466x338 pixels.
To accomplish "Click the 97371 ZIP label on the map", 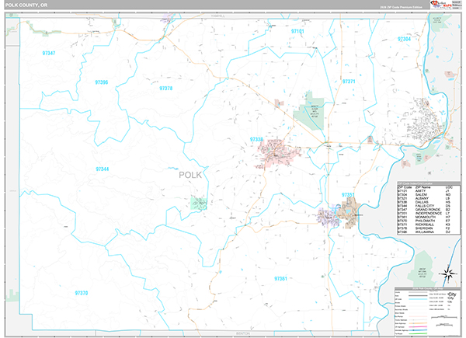I will tap(348, 82).
